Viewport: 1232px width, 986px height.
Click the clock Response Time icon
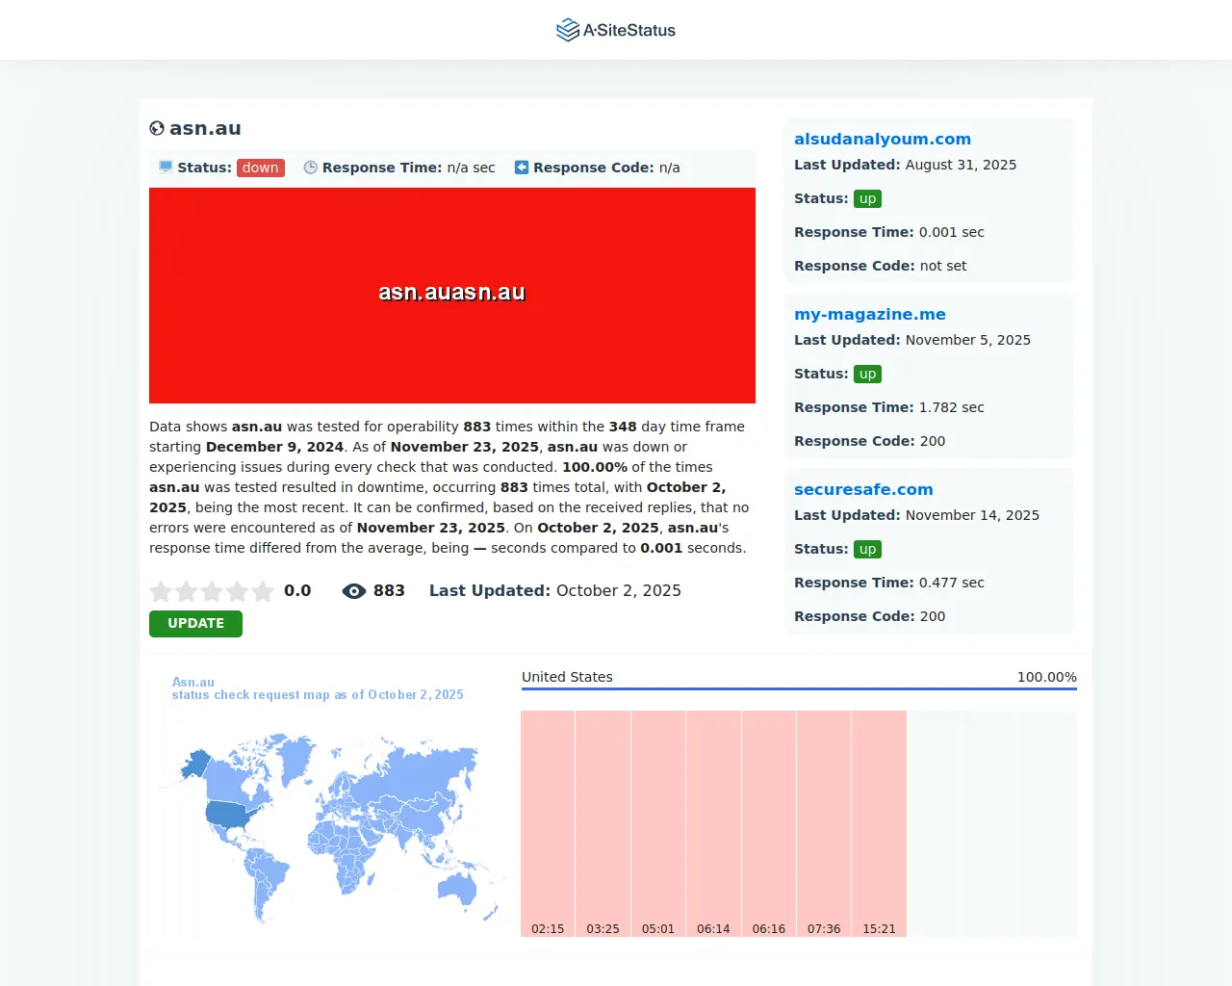pyautogui.click(x=310, y=168)
